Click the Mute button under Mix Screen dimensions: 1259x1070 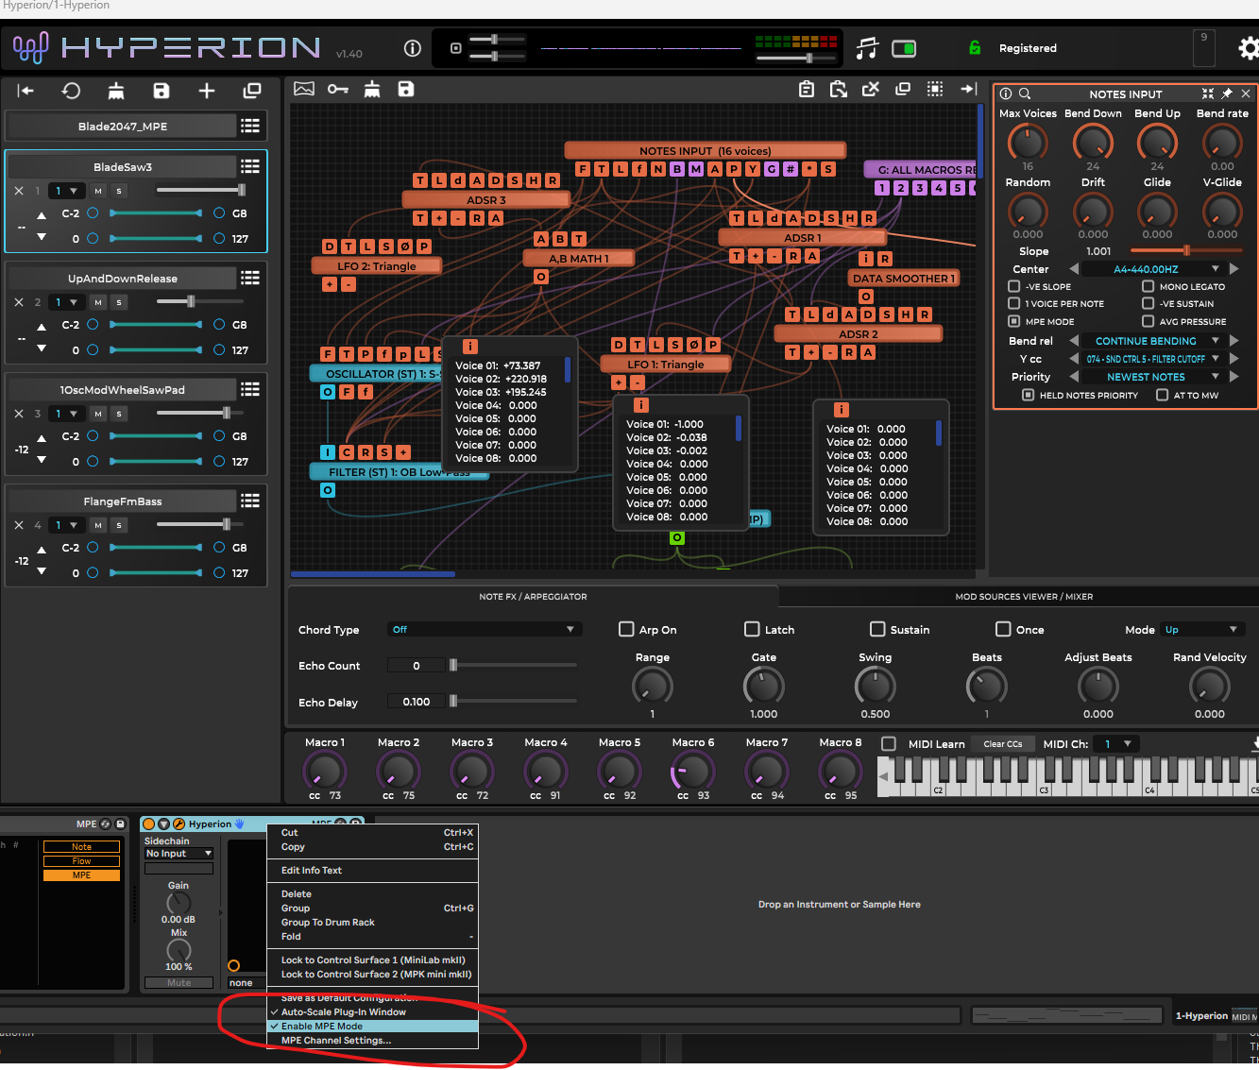(x=179, y=983)
